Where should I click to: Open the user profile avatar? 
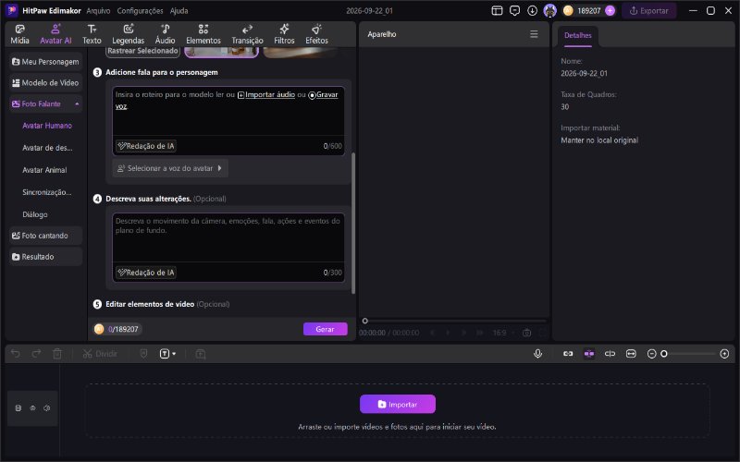pos(549,10)
